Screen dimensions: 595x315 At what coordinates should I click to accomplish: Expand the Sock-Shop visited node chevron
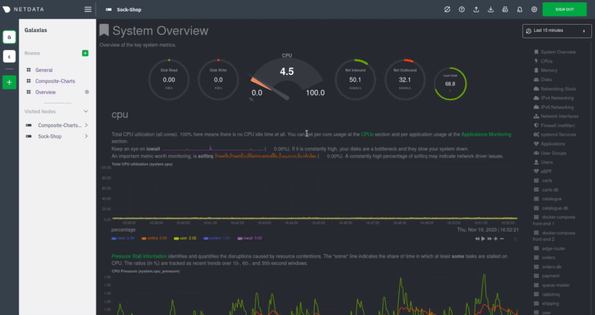coord(86,136)
